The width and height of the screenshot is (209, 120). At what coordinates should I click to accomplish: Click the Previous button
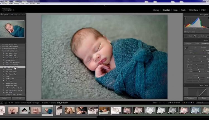(x=190, y=98)
